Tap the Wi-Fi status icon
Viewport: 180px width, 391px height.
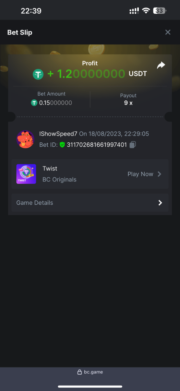tap(146, 11)
